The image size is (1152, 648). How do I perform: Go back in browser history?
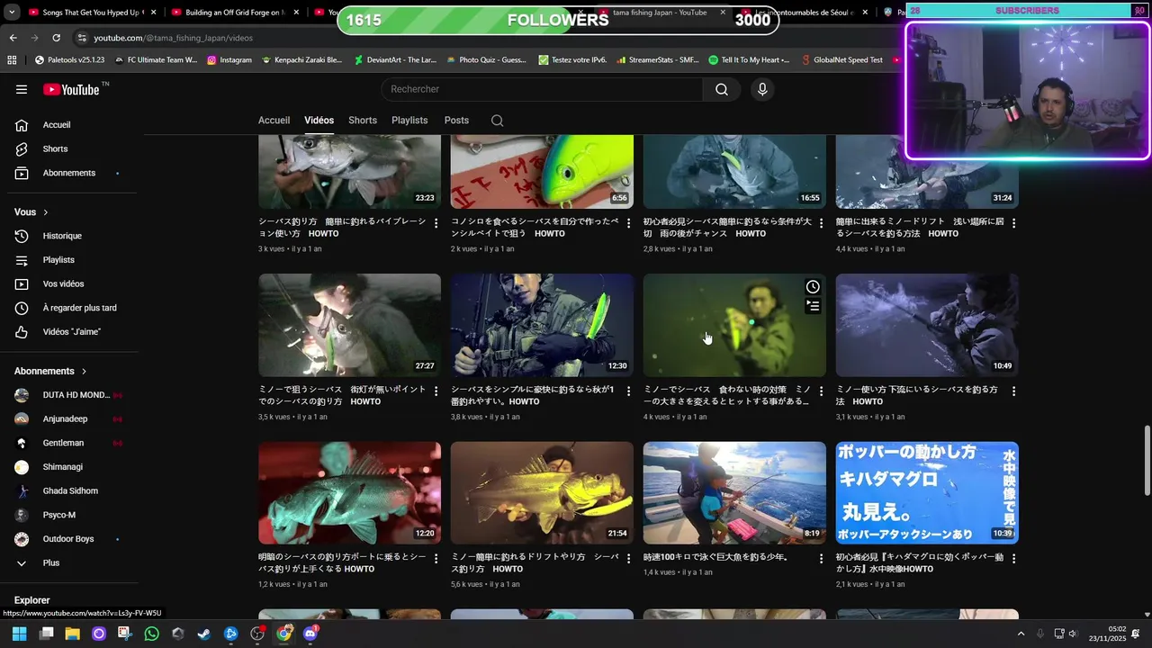click(x=13, y=38)
